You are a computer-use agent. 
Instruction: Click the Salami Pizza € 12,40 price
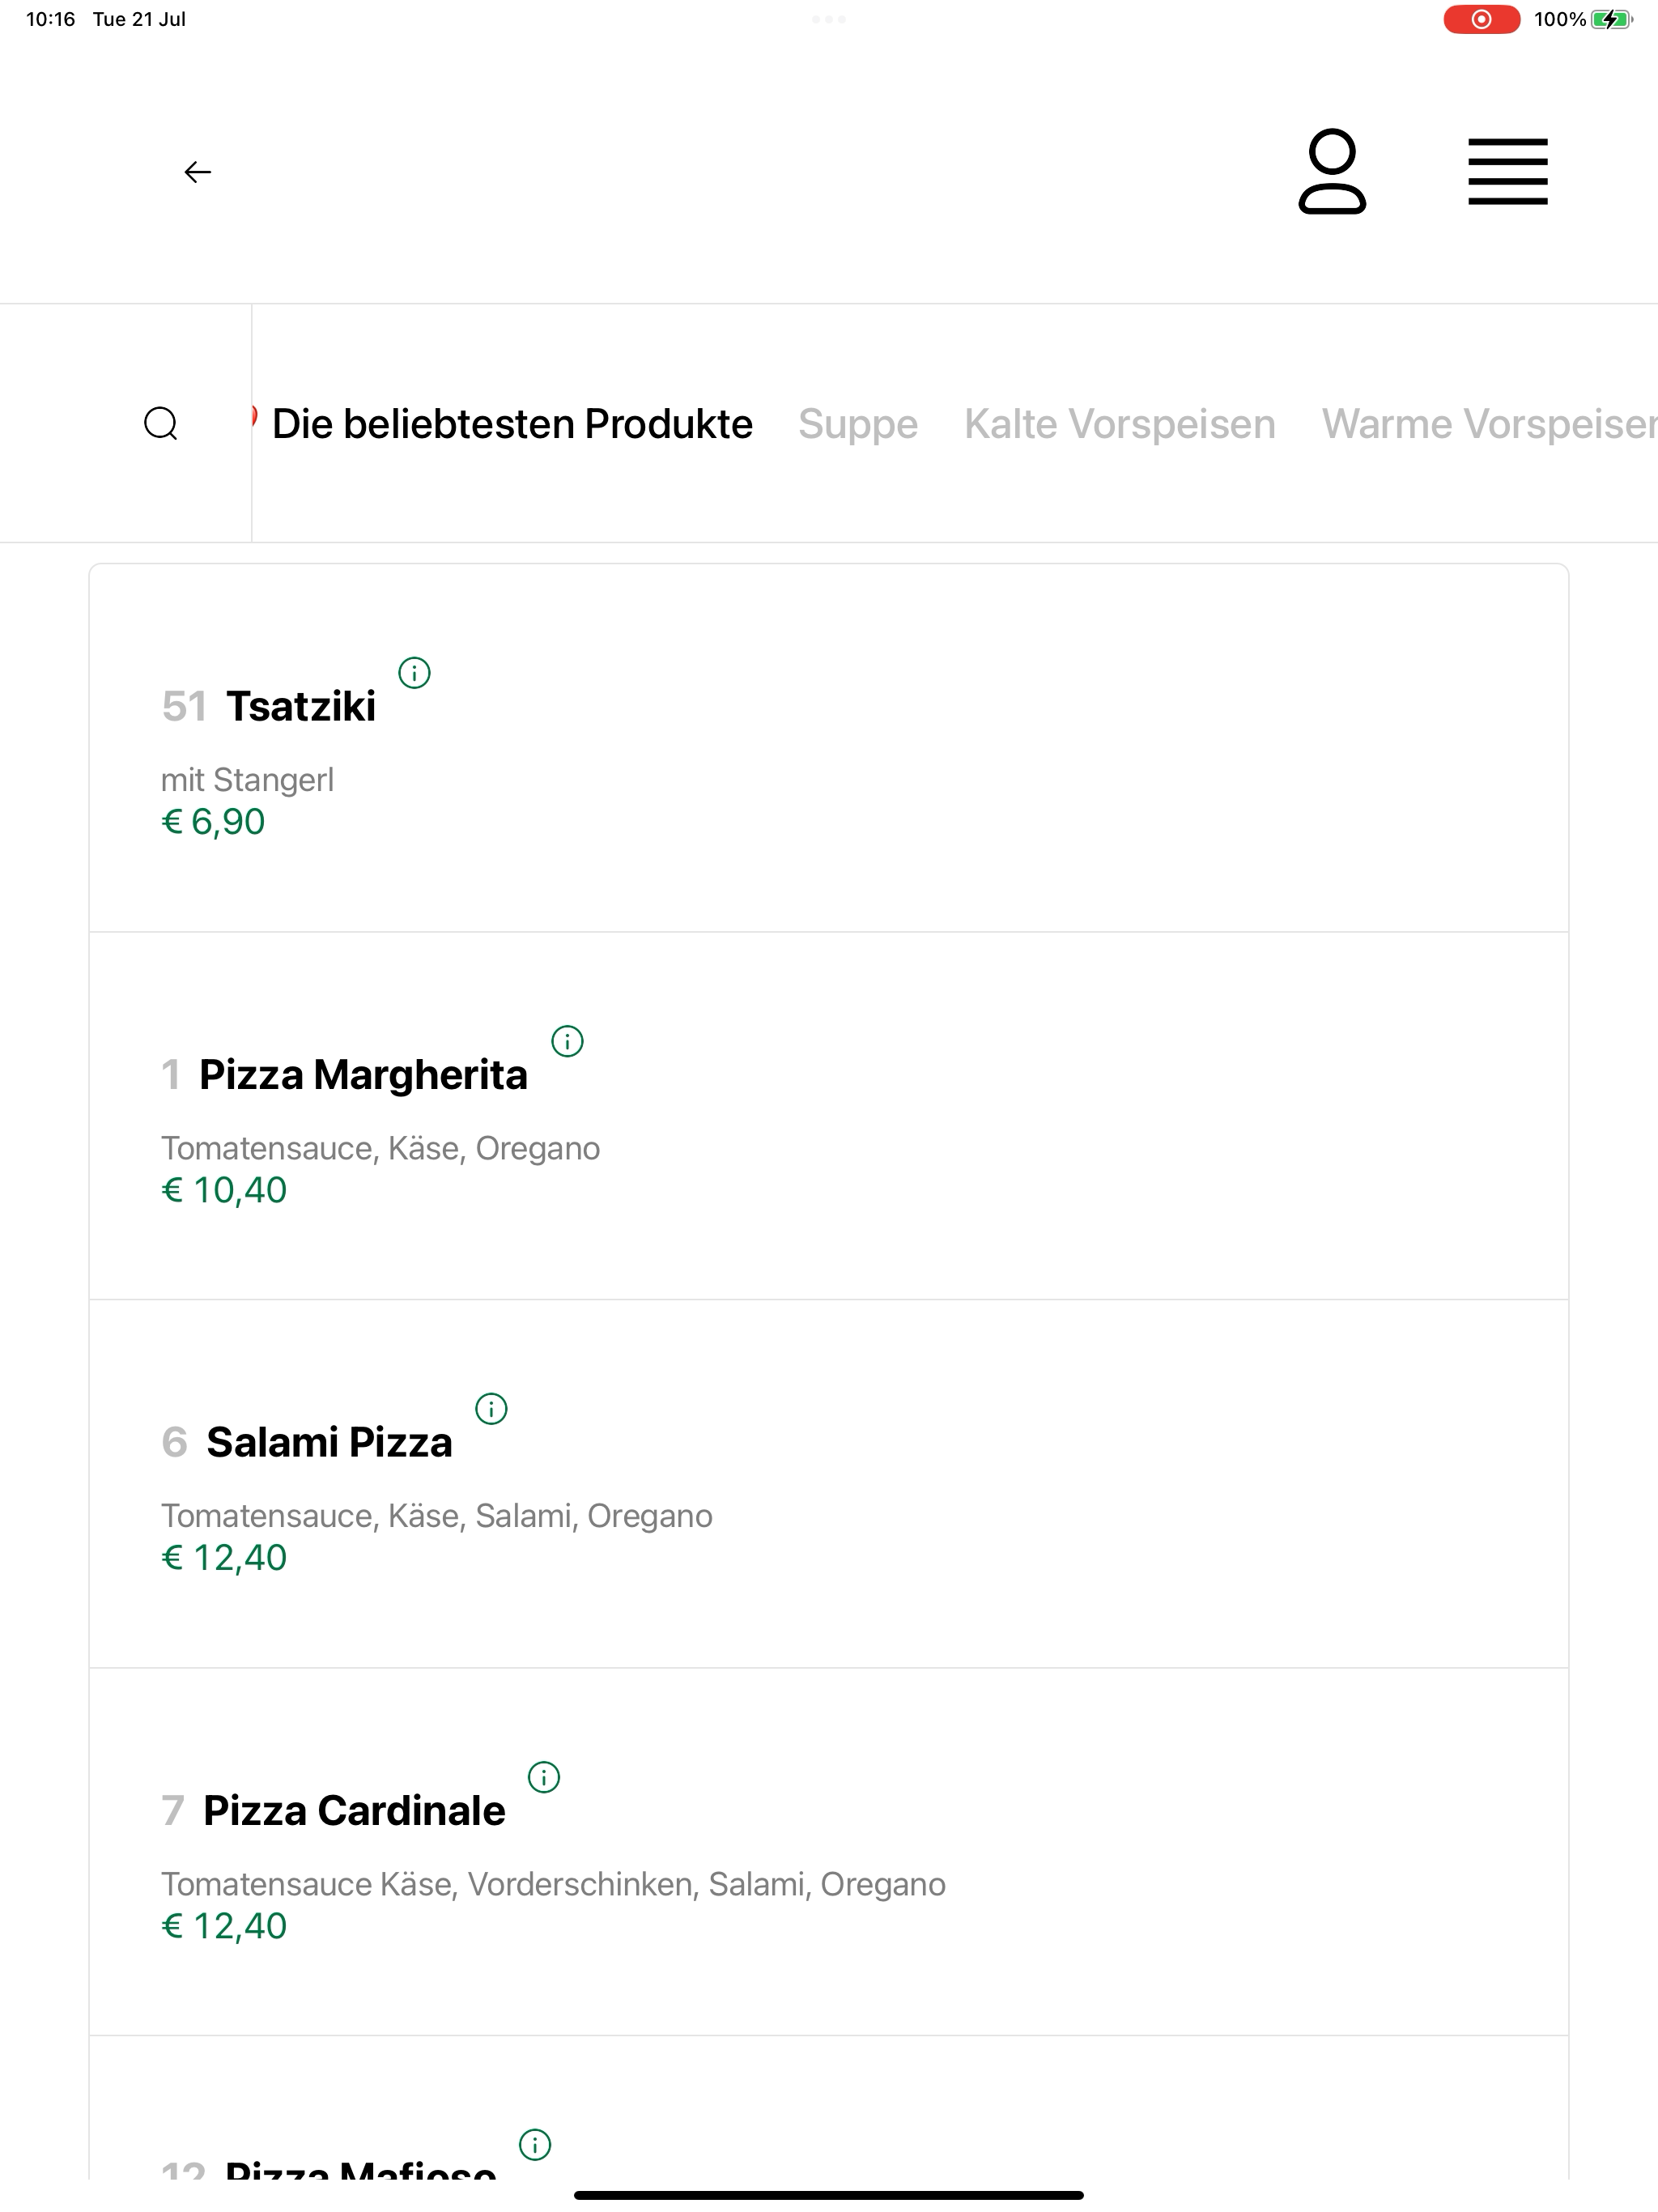224,1558
